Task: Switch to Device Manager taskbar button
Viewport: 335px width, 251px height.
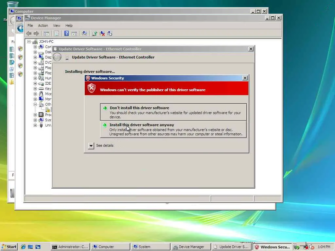Action: 191,247
